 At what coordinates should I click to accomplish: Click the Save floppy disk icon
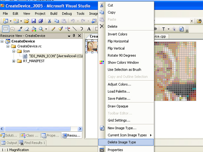34,21
